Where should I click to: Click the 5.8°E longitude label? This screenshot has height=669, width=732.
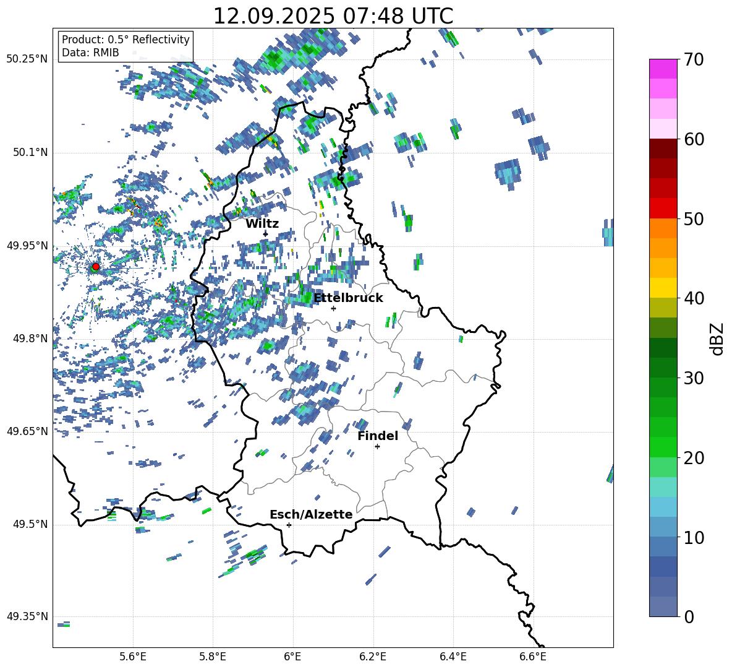[213, 657]
